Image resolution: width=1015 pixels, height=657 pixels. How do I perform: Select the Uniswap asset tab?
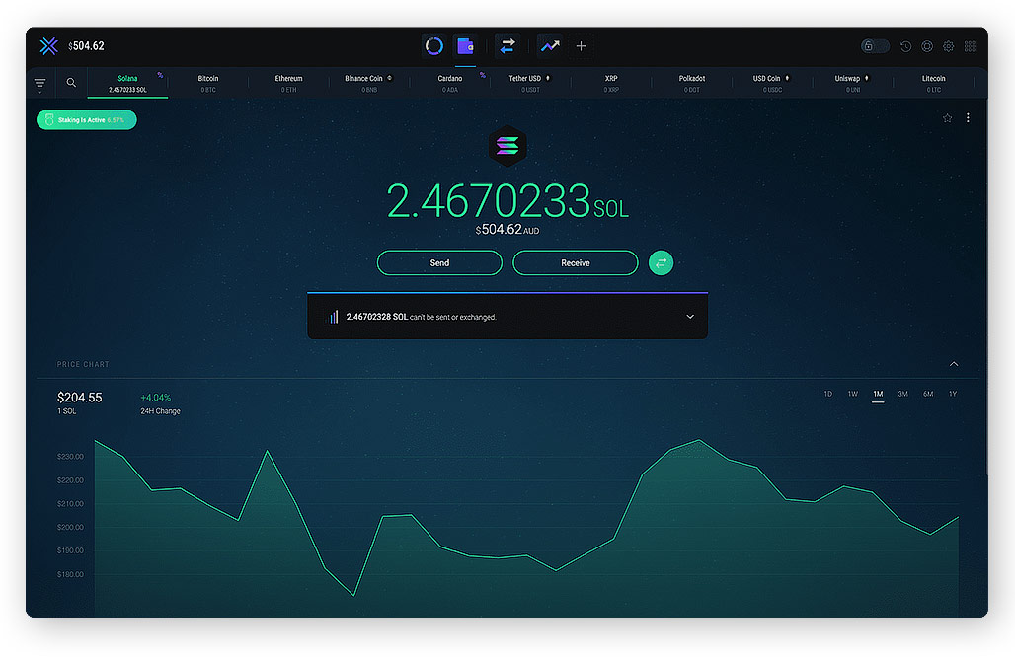852,84
